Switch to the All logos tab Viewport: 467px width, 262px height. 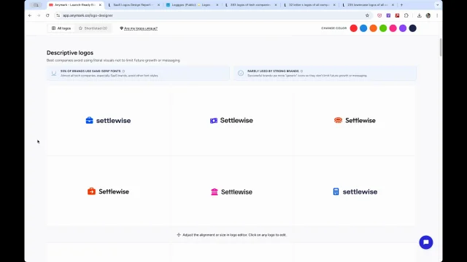[61, 28]
